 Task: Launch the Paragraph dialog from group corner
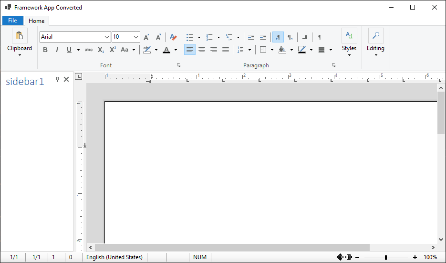333,65
